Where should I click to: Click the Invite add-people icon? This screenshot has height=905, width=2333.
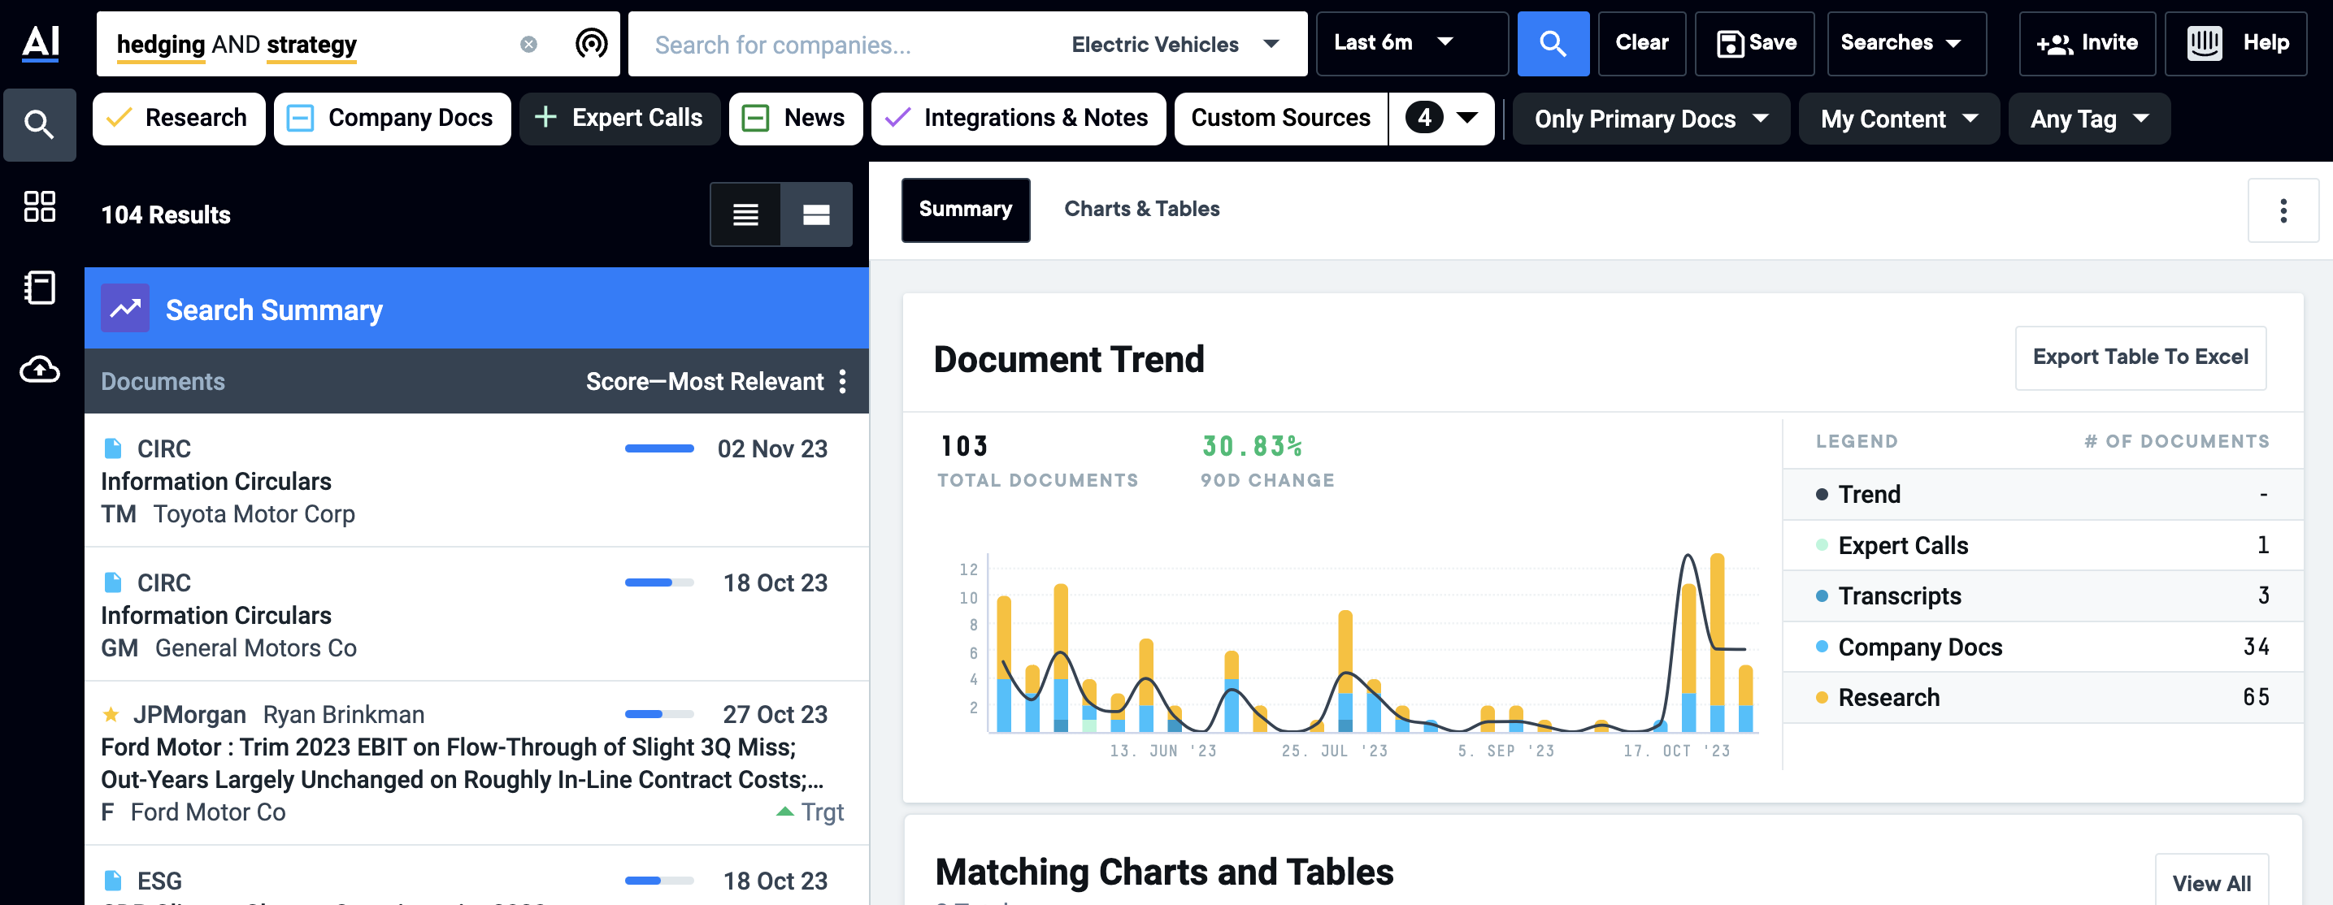[x=2054, y=45]
